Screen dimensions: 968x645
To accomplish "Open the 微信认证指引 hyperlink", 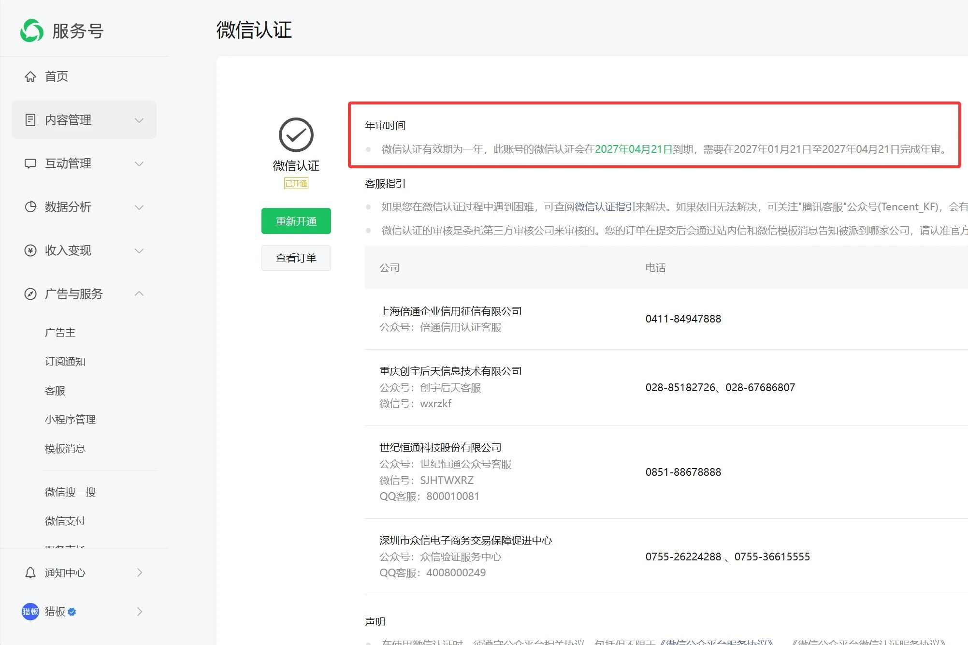I will (x=604, y=207).
